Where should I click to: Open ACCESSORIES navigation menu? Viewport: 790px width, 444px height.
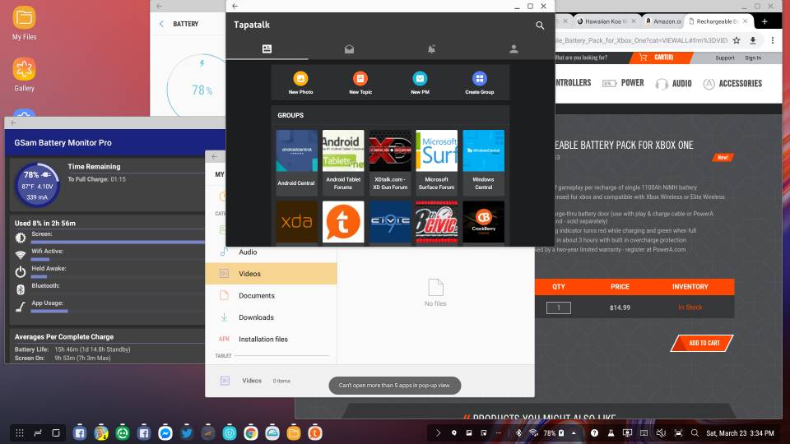[732, 83]
